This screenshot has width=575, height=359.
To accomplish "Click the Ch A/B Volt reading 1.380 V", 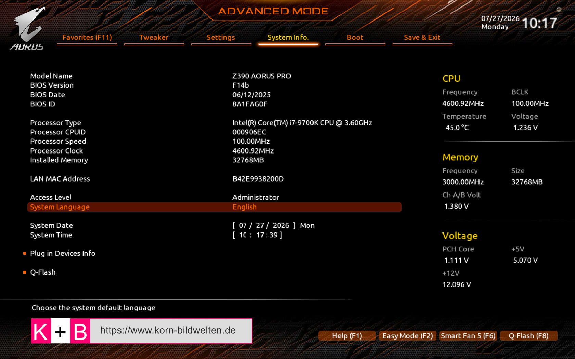I will point(456,206).
